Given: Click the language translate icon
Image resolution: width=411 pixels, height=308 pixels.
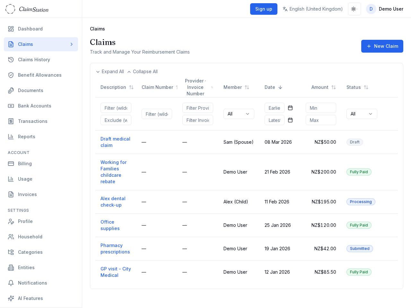Looking at the screenshot, I should point(285,9).
